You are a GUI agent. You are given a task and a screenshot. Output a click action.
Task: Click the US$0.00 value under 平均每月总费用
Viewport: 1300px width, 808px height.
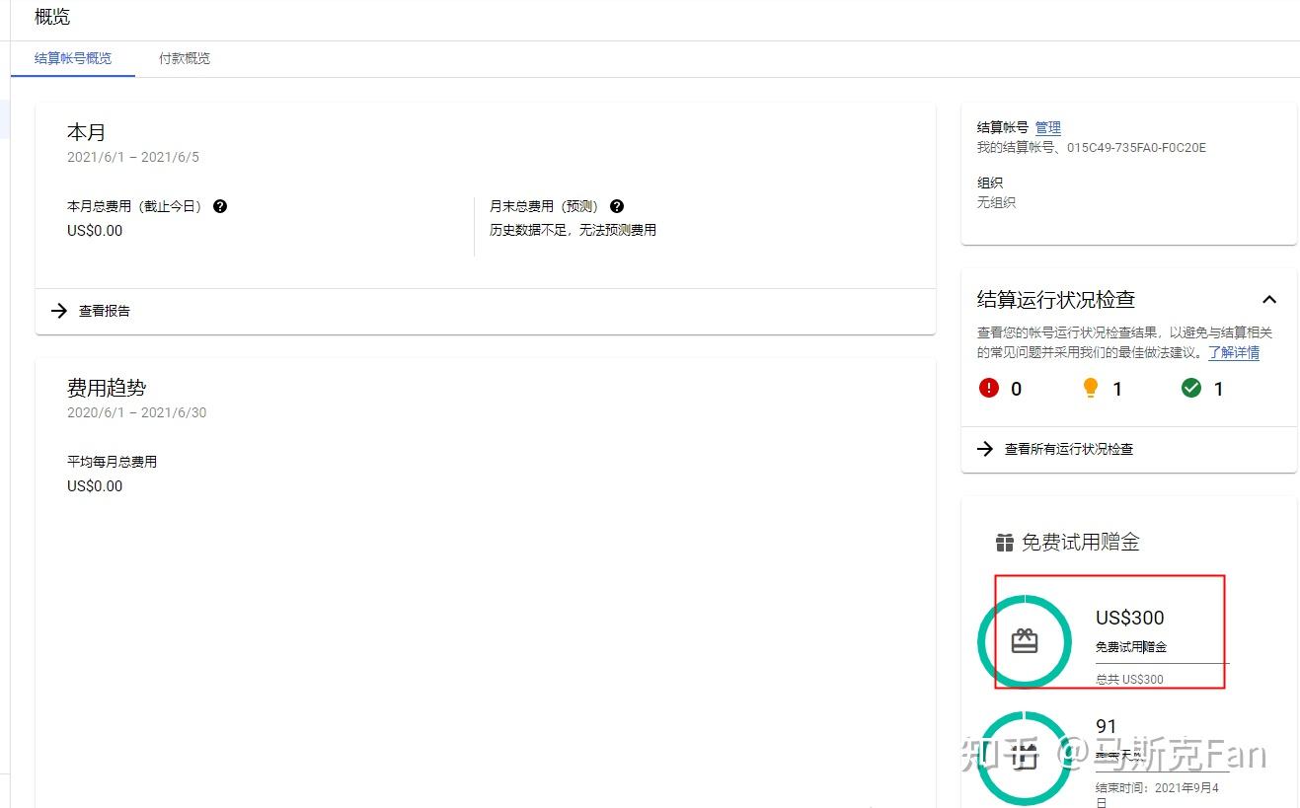pyautogui.click(x=95, y=486)
